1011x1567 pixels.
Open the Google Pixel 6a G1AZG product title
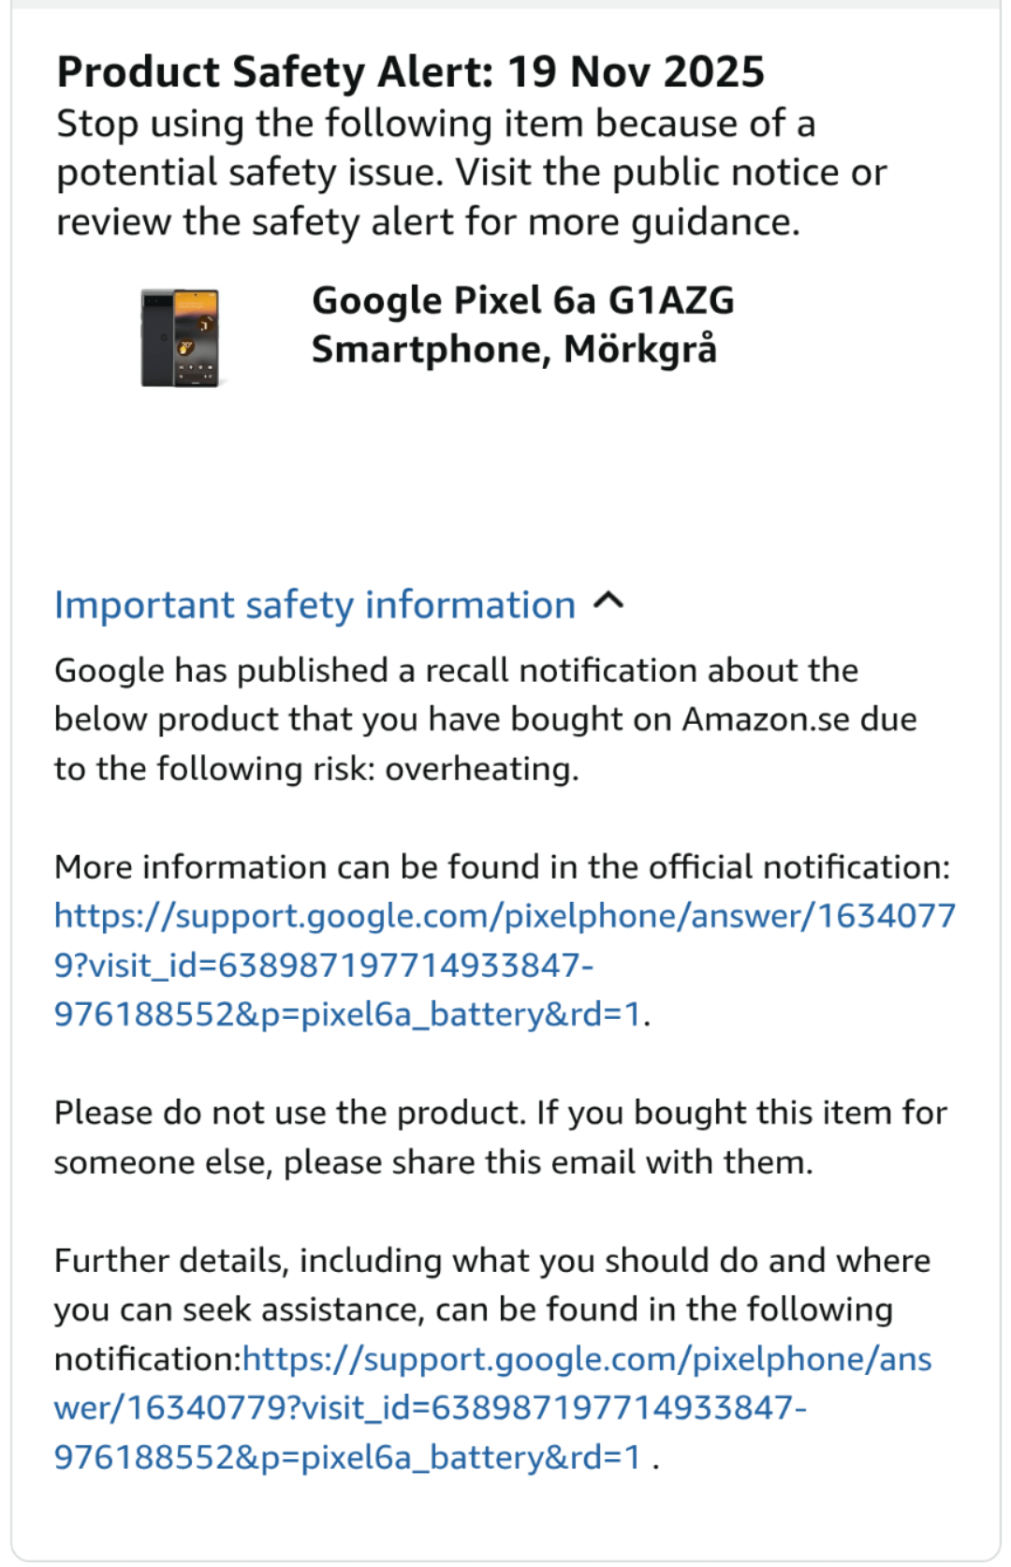(522, 325)
